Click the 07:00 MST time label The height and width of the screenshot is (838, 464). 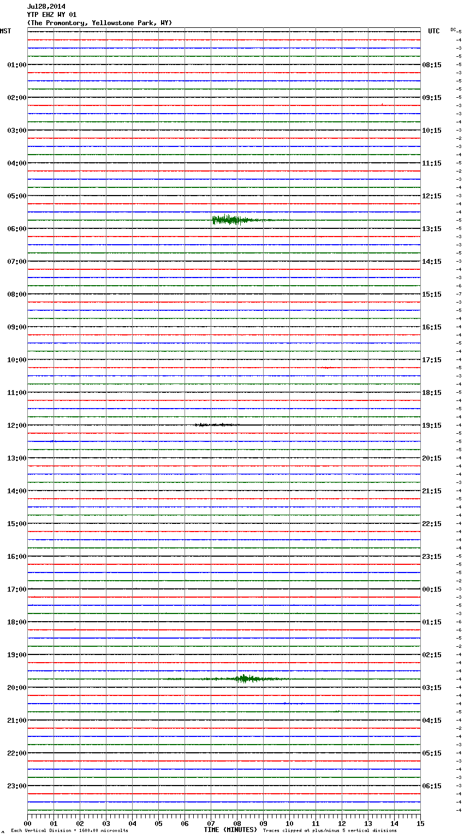[x=17, y=262]
